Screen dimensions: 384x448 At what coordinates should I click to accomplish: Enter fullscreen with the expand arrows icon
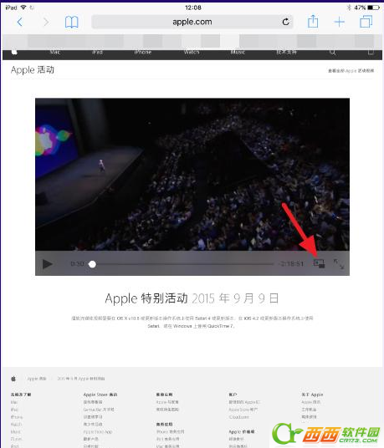tap(339, 264)
